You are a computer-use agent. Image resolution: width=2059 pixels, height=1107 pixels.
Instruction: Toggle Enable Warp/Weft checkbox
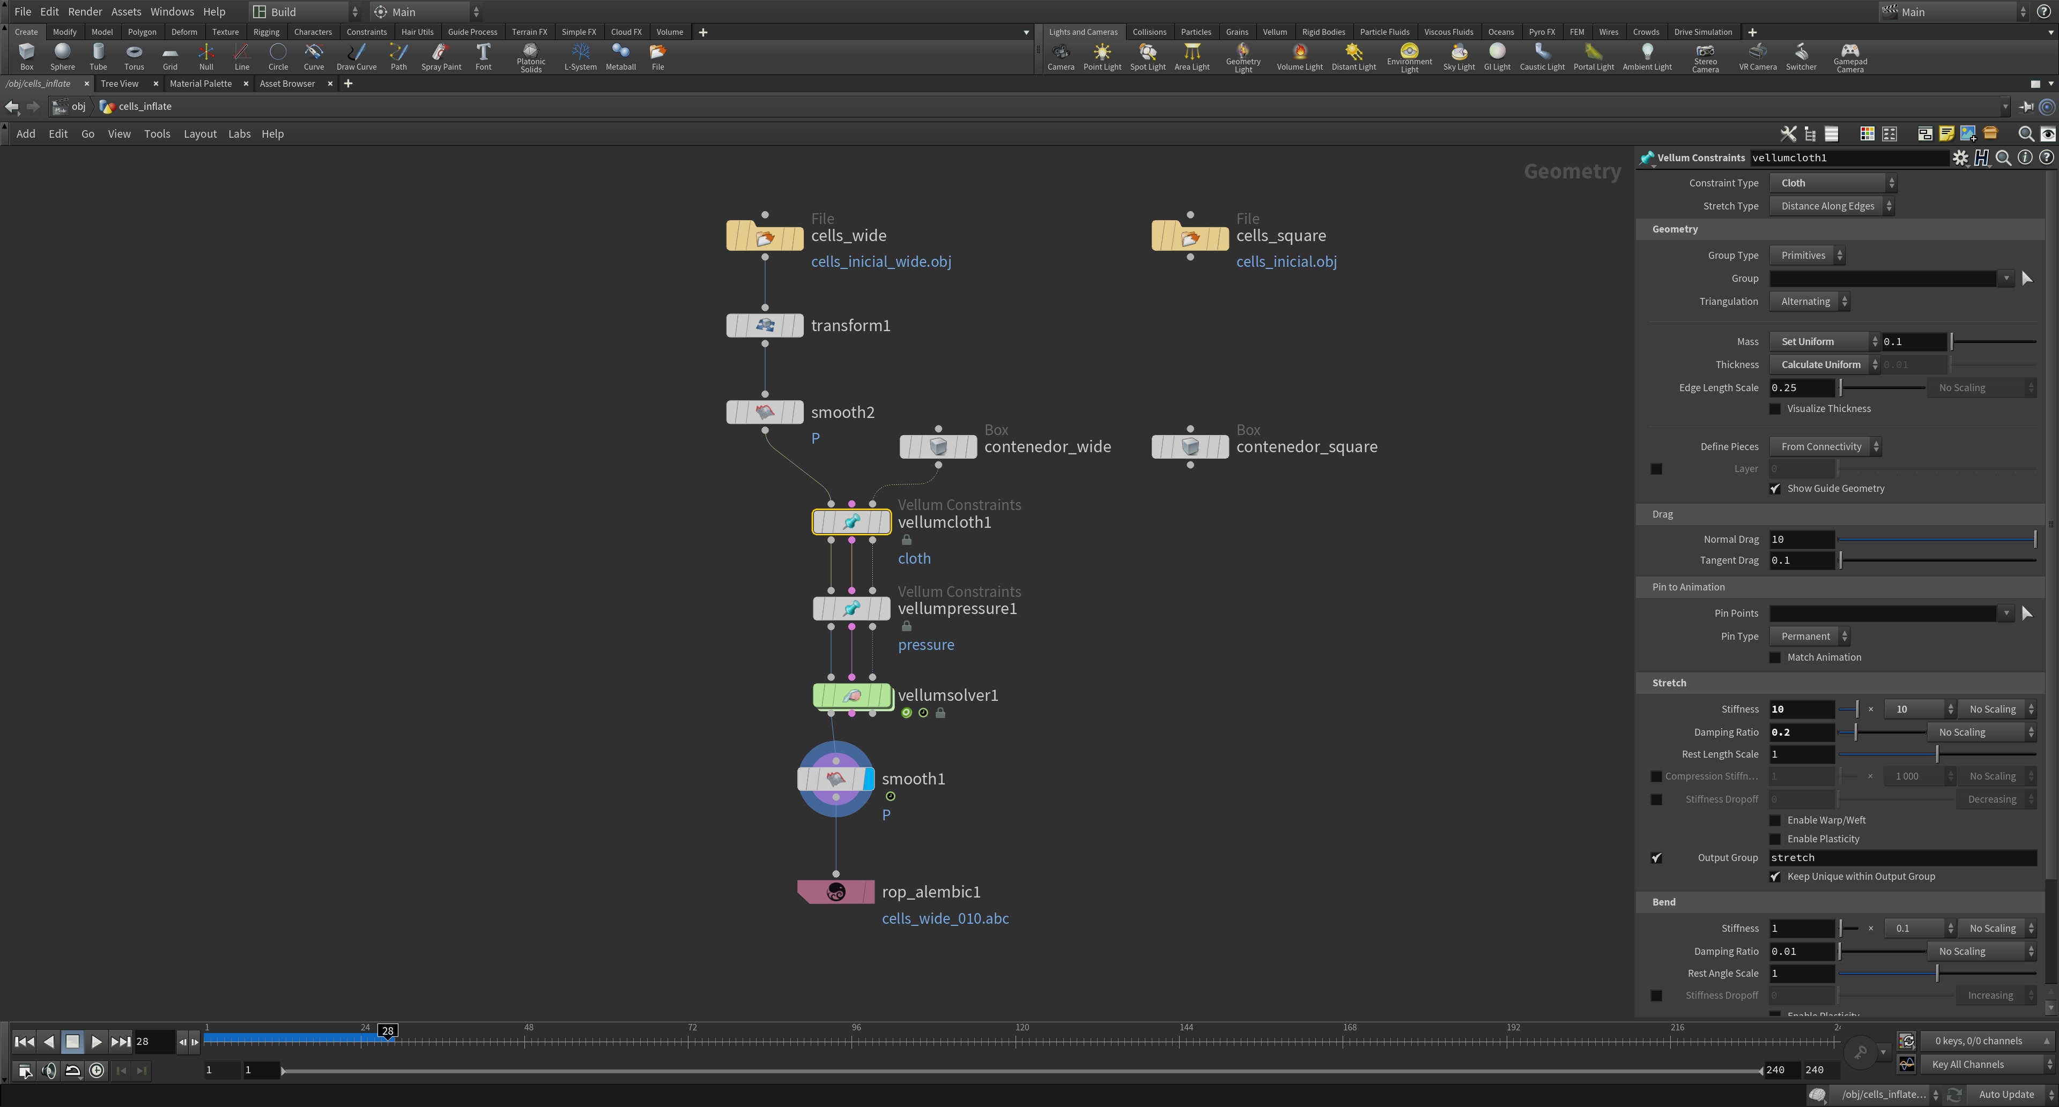tap(1775, 820)
